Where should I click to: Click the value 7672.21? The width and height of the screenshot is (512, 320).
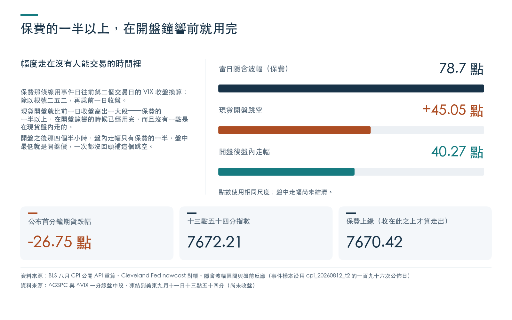tap(214, 242)
